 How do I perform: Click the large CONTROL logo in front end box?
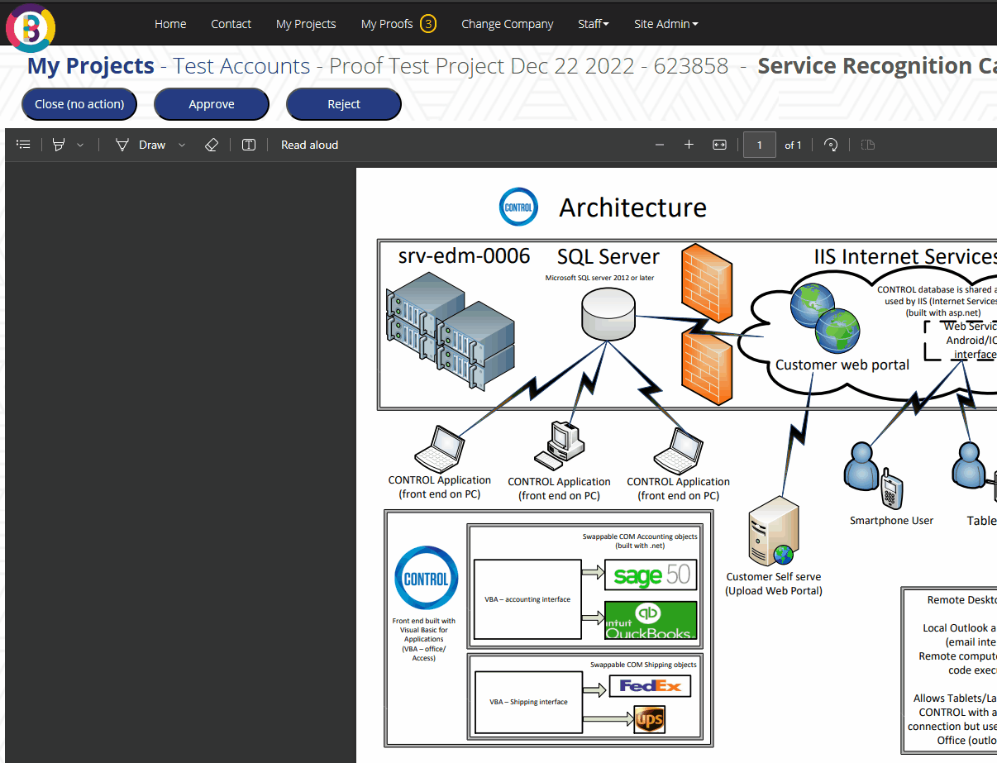point(427,578)
